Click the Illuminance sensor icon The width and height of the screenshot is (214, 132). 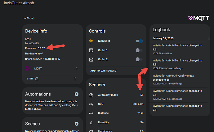click(91, 131)
